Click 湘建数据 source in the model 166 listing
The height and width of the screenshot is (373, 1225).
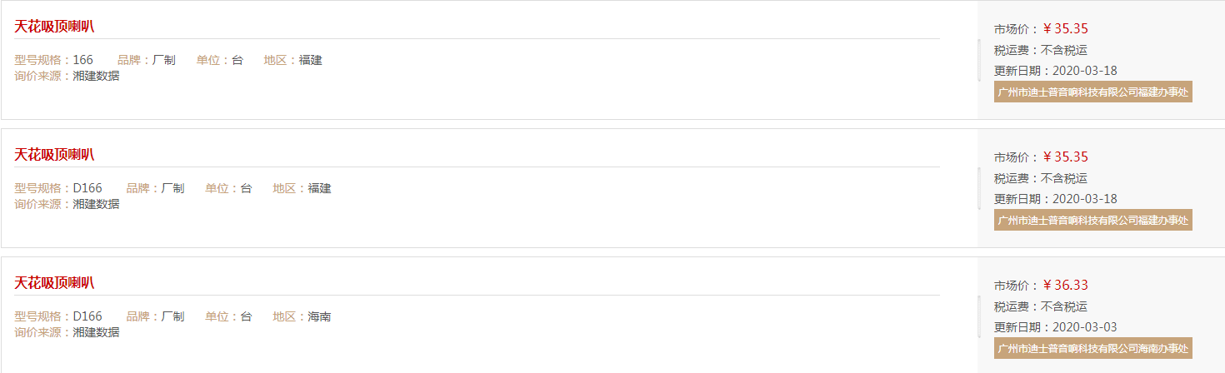click(96, 76)
